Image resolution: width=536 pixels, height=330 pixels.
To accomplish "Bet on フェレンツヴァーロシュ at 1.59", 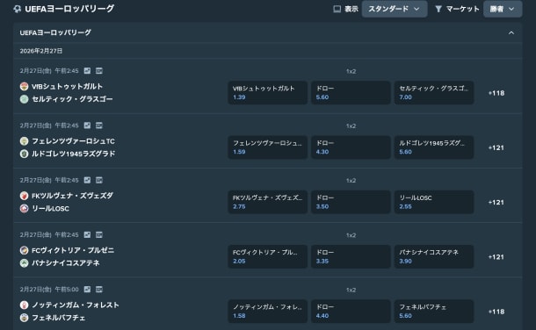I will click(268, 147).
